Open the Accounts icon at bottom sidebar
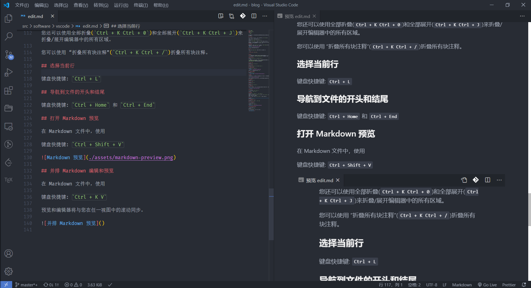531x288 pixels. click(8, 253)
